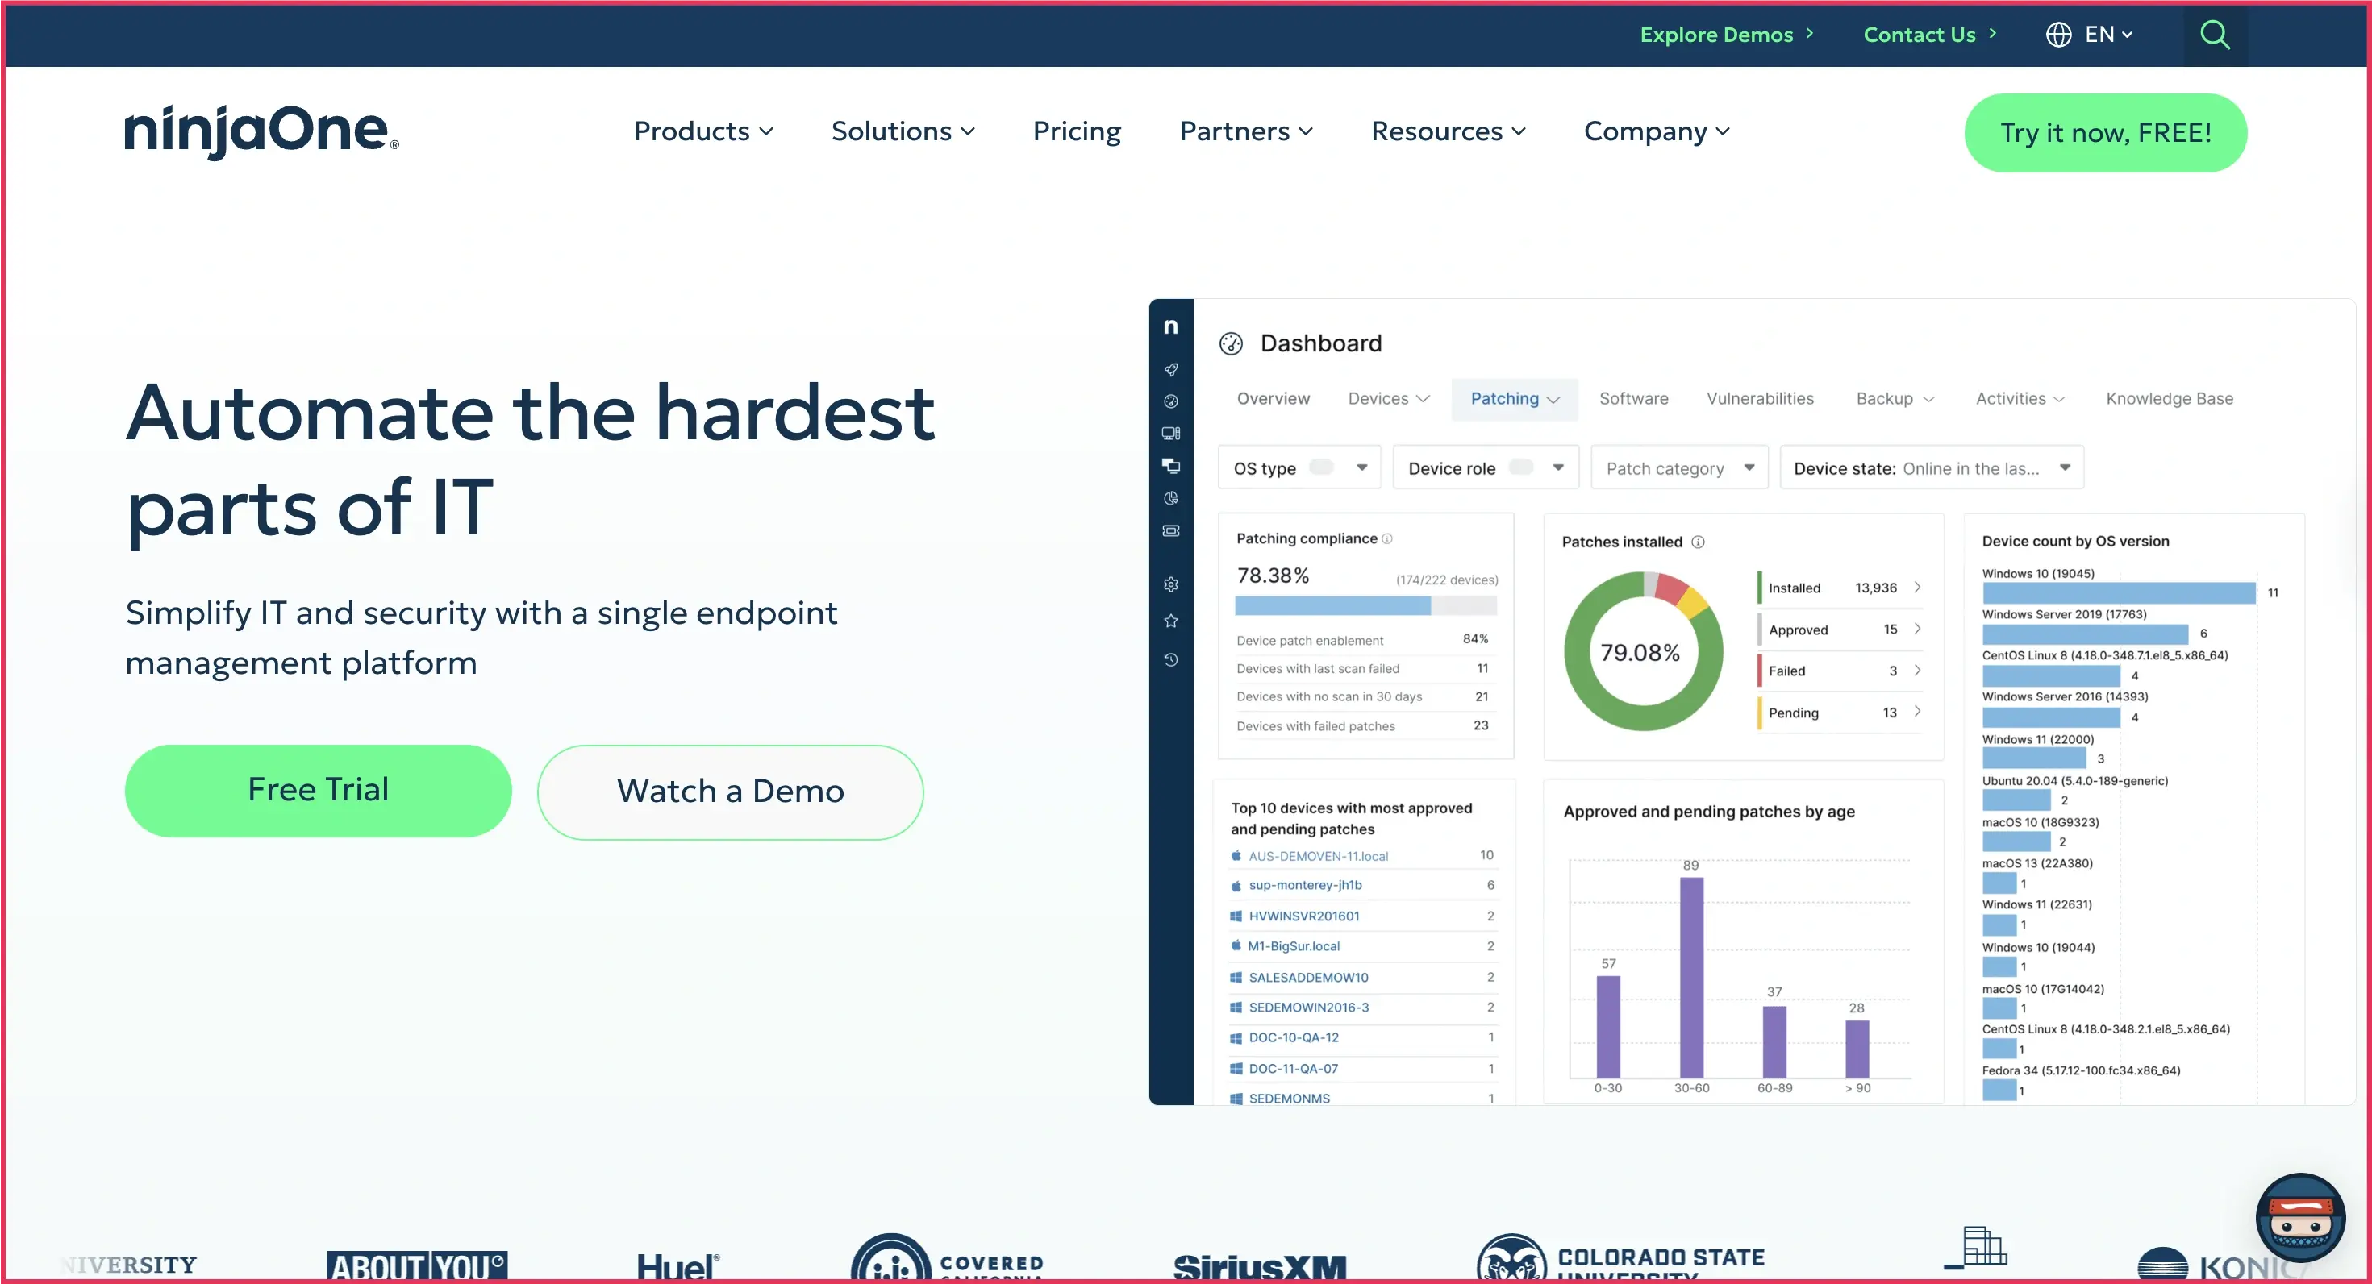Click the rocket icon in dashboard sidebar
Viewport: 2372px width, 1284px height.
[x=1170, y=370]
